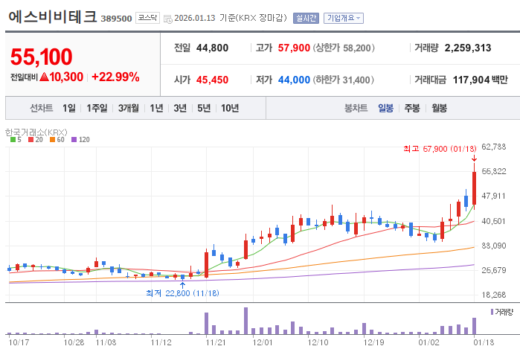Click the 하한가 31,400 text
Image resolution: width=520 pixels, height=352 pixels.
pos(344,80)
